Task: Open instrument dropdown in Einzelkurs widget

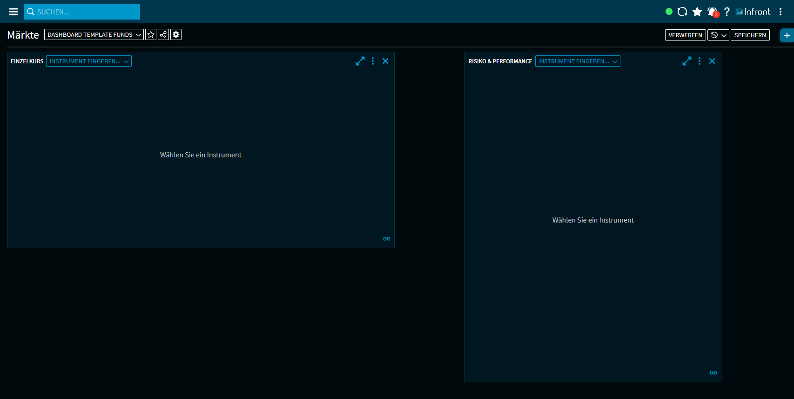Action: pyautogui.click(x=89, y=61)
